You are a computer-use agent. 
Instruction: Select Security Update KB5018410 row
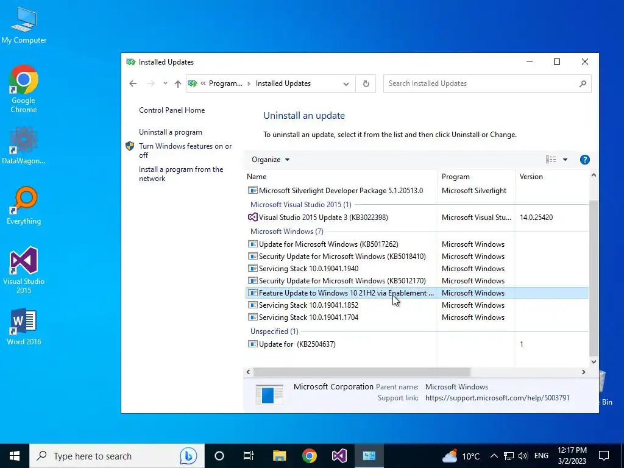pyautogui.click(x=417, y=257)
